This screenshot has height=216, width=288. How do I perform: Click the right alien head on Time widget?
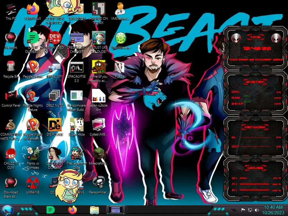(276, 38)
